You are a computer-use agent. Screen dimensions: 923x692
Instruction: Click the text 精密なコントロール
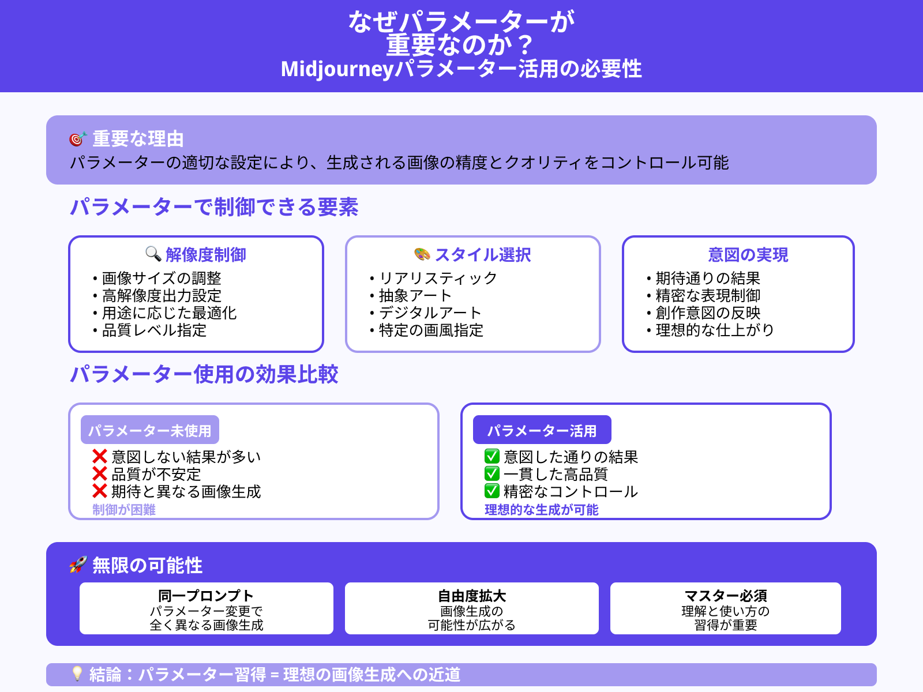point(571,491)
